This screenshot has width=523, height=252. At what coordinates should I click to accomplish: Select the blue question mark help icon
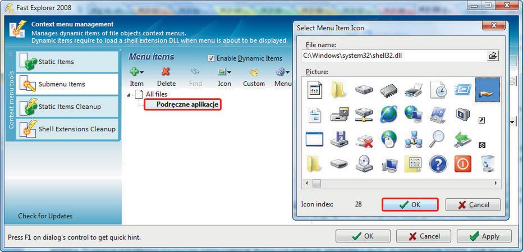438,164
